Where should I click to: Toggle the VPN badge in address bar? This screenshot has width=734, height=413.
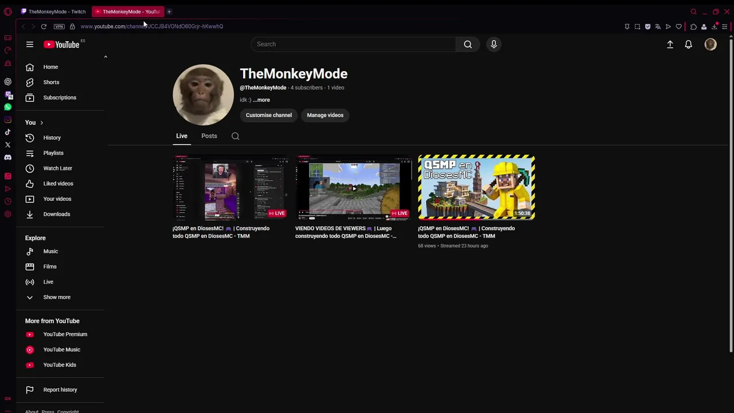[59, 26]
